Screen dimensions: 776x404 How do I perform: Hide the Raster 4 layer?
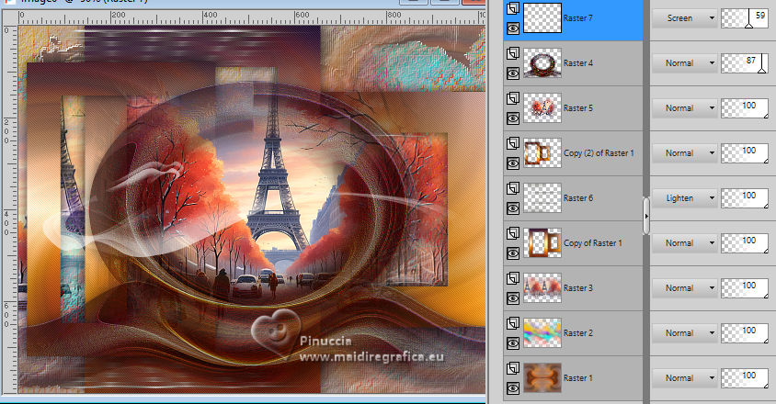click(x=513, y=73)
